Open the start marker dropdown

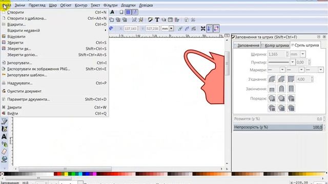click(282, 70)
